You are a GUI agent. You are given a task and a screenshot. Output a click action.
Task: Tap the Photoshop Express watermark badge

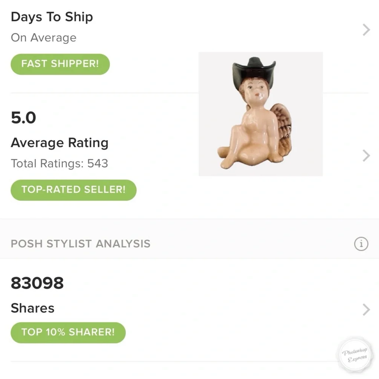(355, 356)
